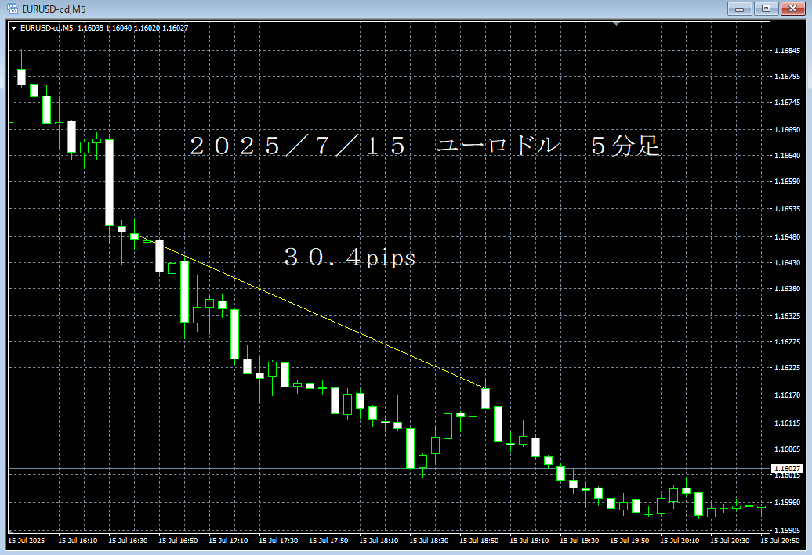
Task: Click the chart window icon in title bar
Action: pos(13,9)
